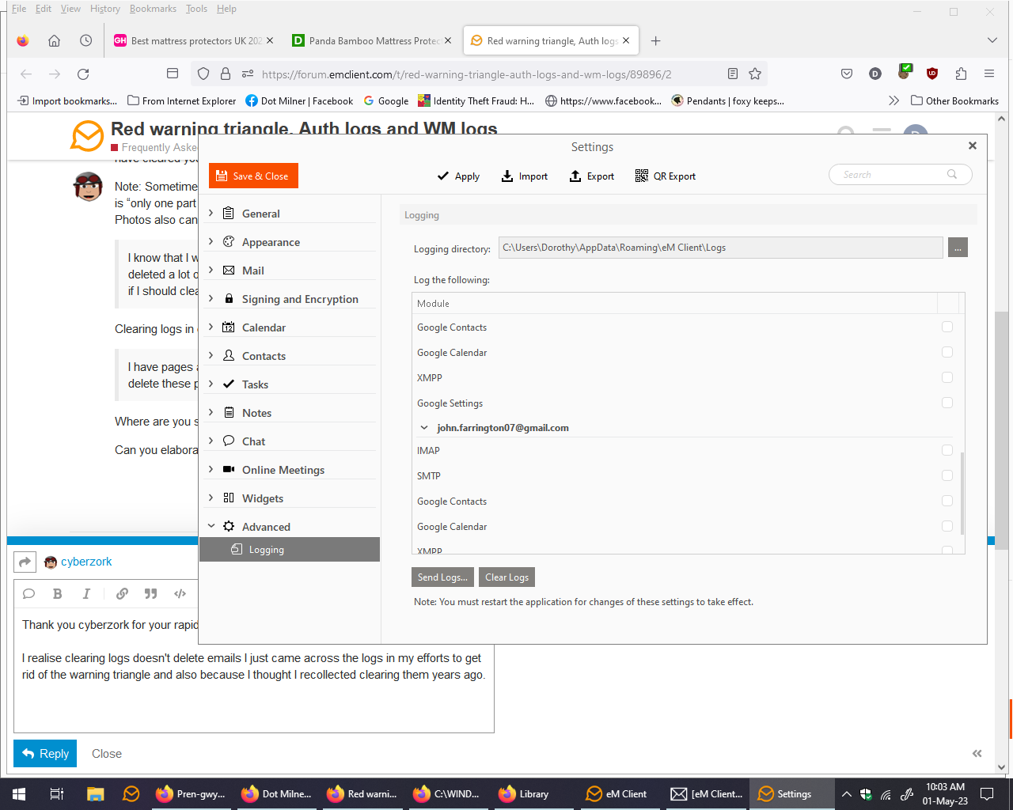Expand the Mail settings section
The width and height of the screenshot is (1013, 810).
pyautogui.click(x=211, y=270)
